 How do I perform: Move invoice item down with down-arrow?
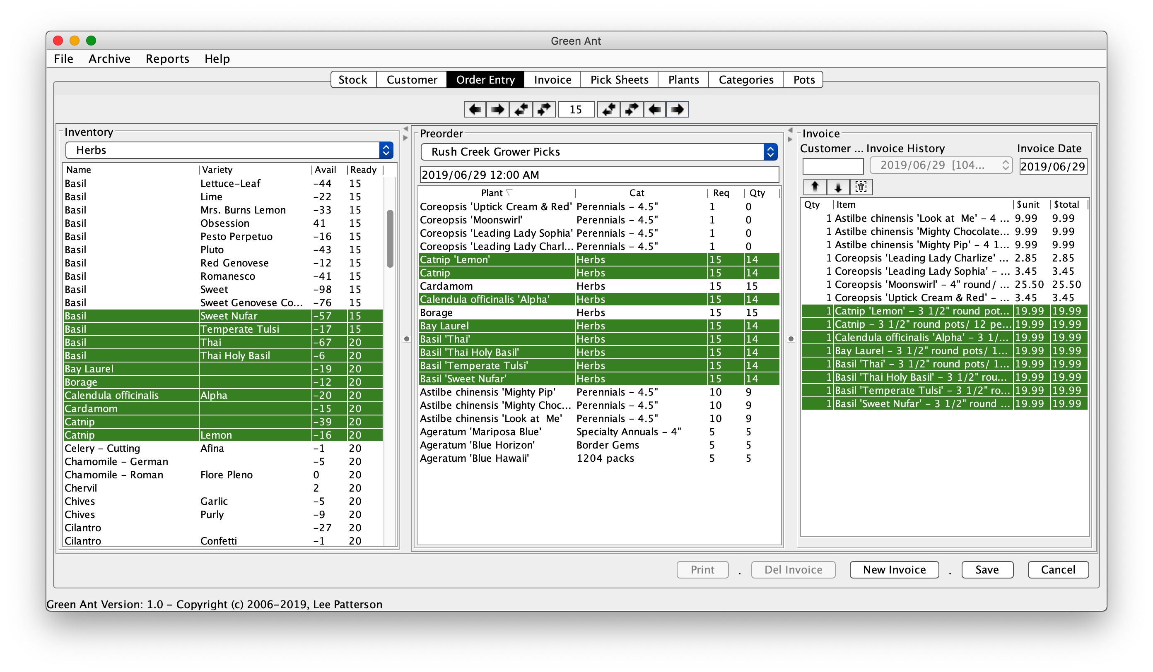coord(838,187)
